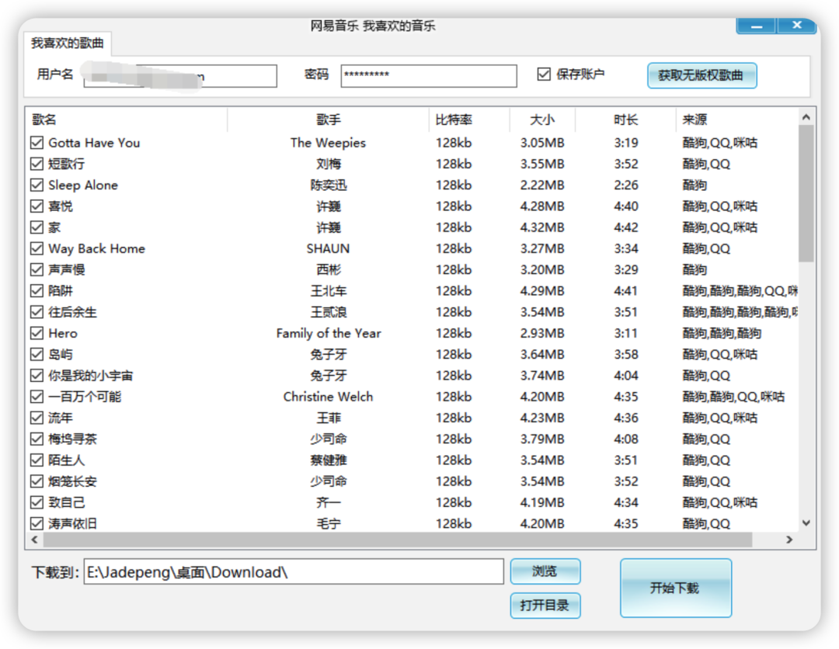Click the vertical scrollbar down arrow
839x649 pixels.
[x=806, y=522]
